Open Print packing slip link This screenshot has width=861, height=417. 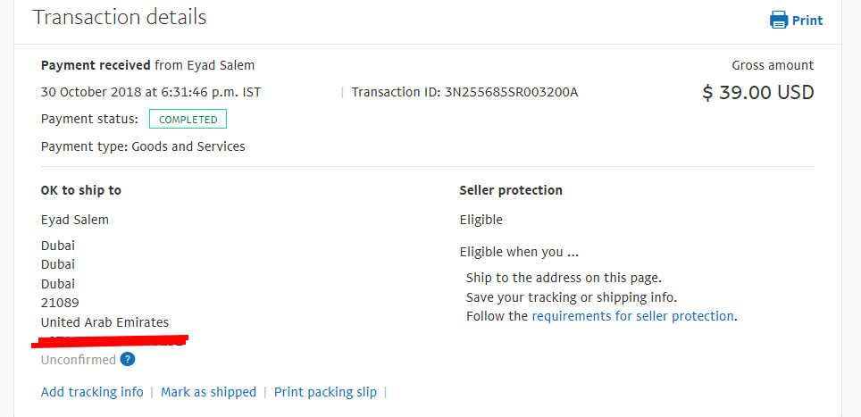[326, 392]
